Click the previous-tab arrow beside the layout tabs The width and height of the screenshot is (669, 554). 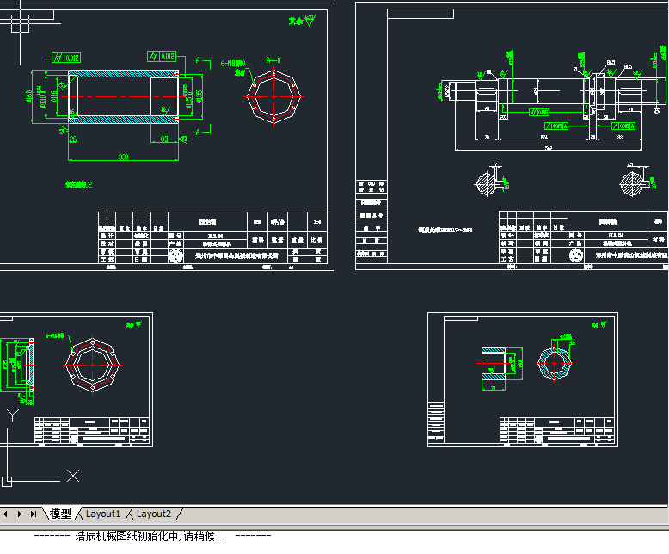pyautogui.click(x=5, y=514)
